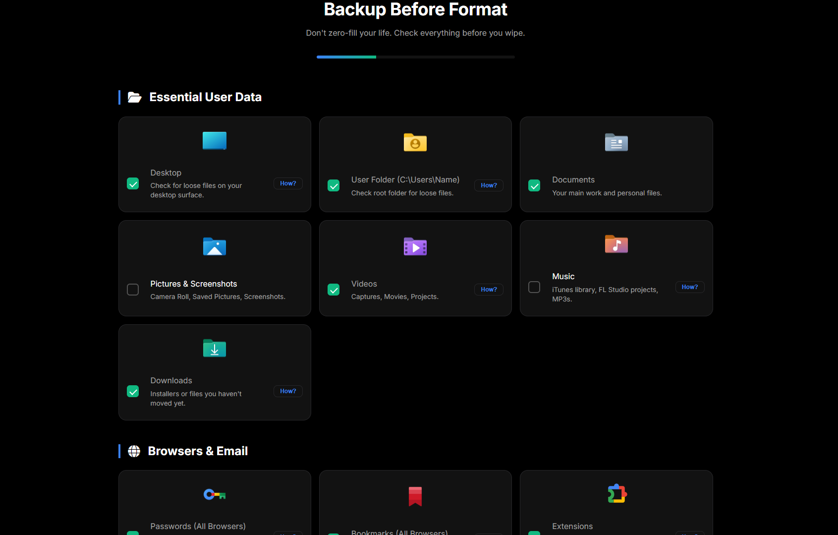Viewport: 838px width, 535px height.
Task: Click the red Bookmarks ribbon icon
Action: coord(415,496)
